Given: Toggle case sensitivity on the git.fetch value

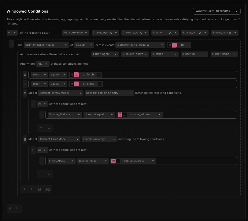Looking at the screenshot, I should point(99,74).
